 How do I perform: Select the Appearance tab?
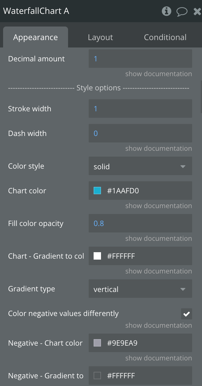[x=35, y=37]
